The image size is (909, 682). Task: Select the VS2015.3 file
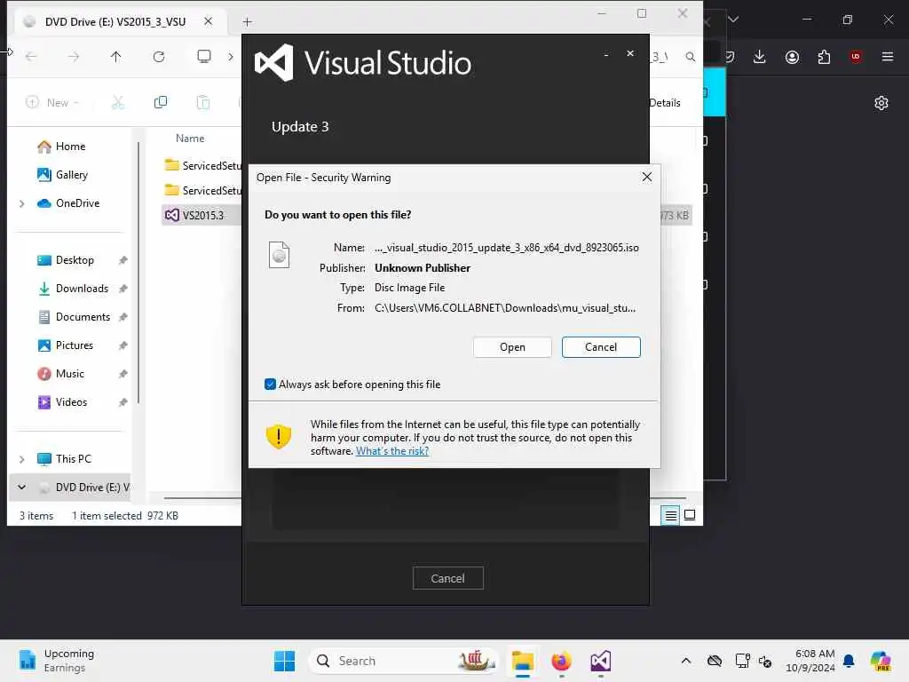pyautogui.click(x=202, y=215)
